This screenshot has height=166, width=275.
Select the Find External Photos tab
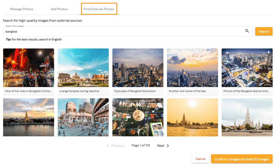99,9
